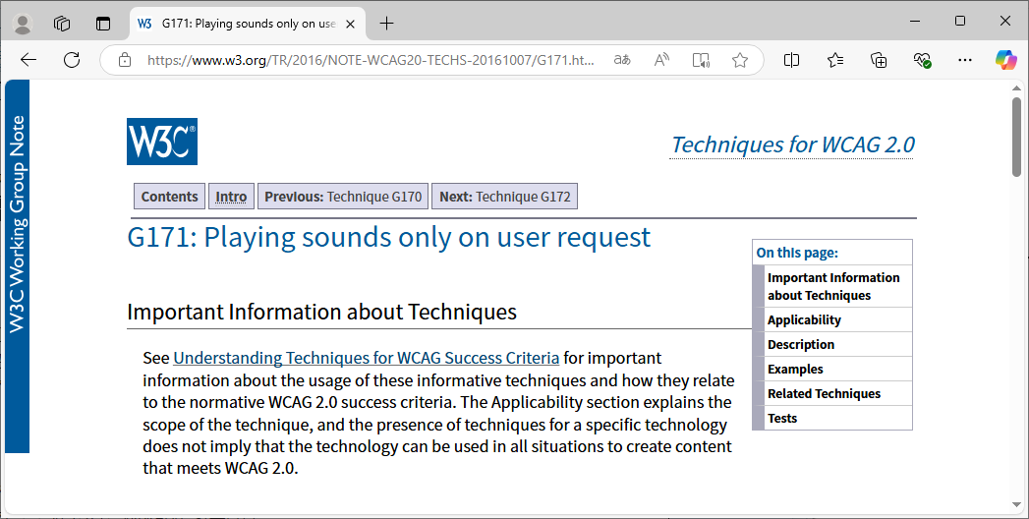Click the w3.org address bar URL
The width and height of the screenshot is (1029, 519).
[x=371, y=60]
